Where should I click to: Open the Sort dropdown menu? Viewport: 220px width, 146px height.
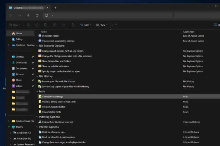(85, 25)
